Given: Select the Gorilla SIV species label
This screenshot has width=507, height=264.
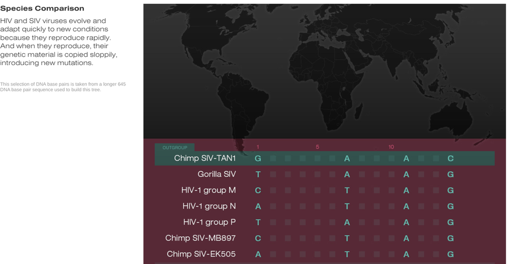Looking at the screenshot, I should (x=217, y=174).
